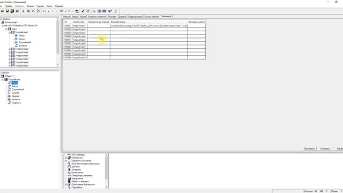This screenshot has width=343, height=193.
Task: Click the computer icon beside Компьютер 1
Action: 3,22
